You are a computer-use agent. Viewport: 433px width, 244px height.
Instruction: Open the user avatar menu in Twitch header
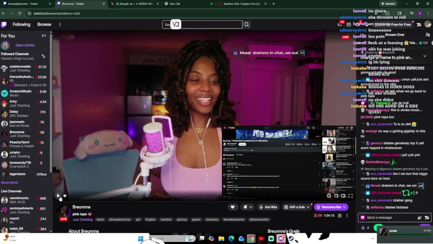[428, 24]
